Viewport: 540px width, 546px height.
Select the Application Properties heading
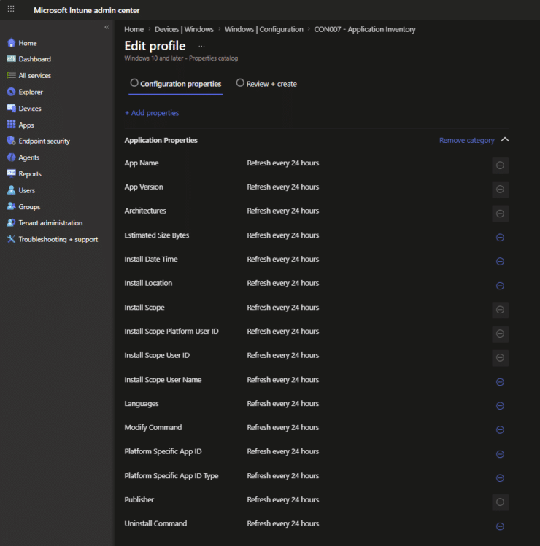[161, 140]
